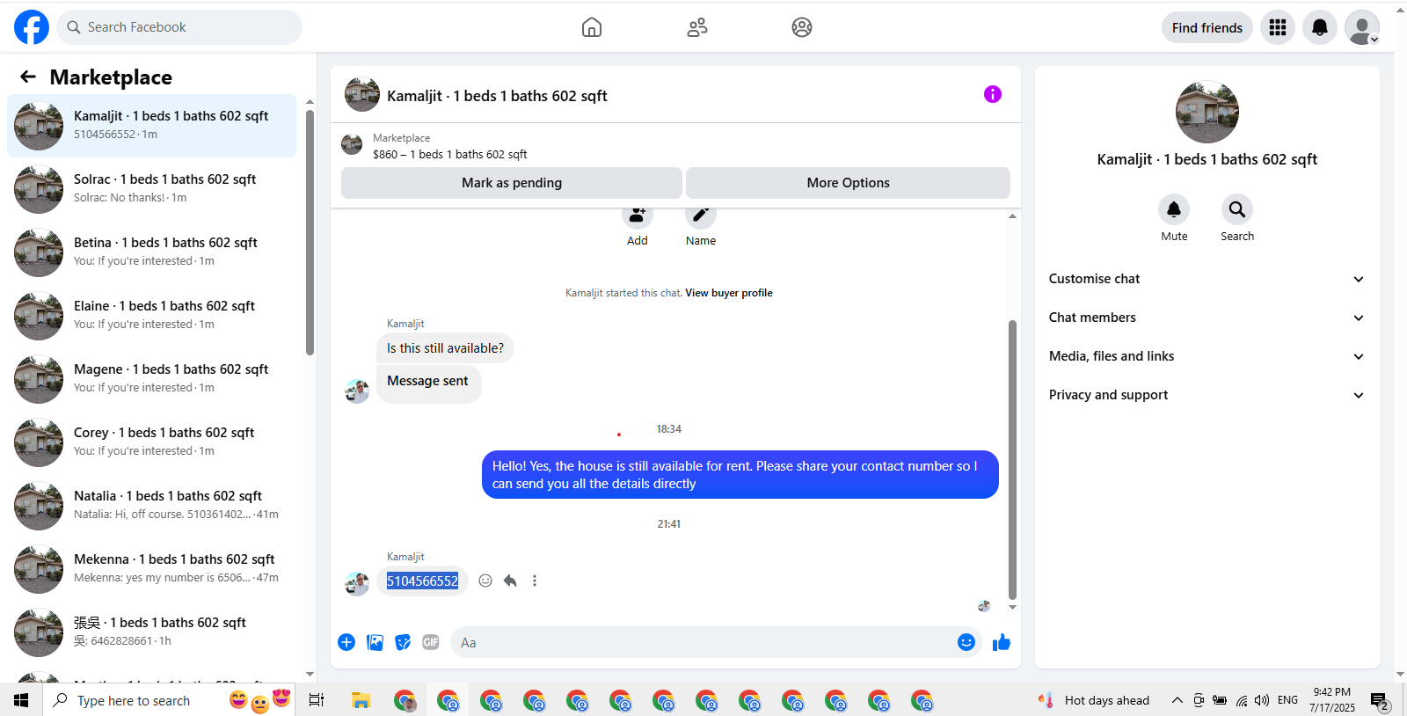This screenshot has height=716, width=1407.
Task: Open Task View on the taskbar
Action: pyautogui.click(x=317, y=700)
